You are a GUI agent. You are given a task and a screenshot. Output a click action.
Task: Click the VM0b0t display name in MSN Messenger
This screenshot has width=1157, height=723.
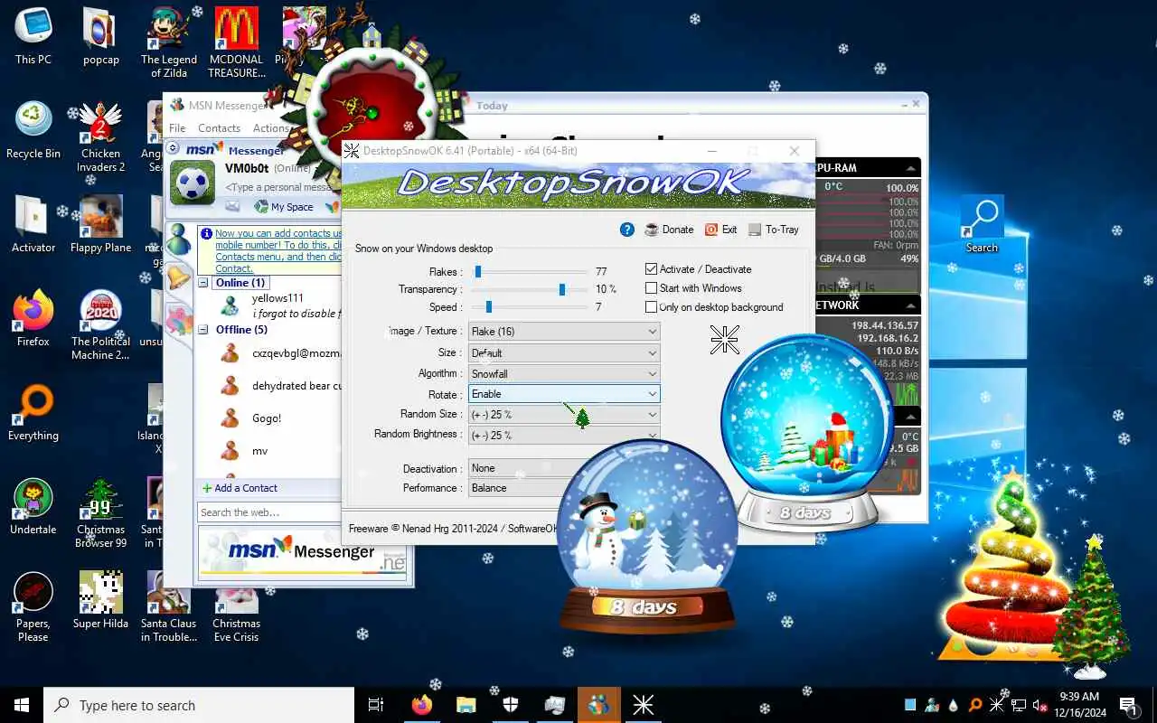(x=247, y=168)
